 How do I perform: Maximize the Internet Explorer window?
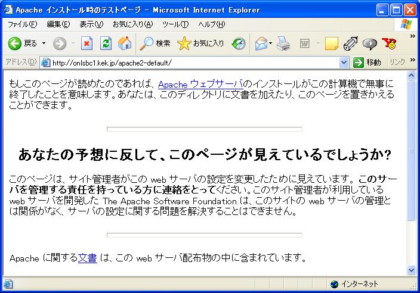tap(396, 10)
